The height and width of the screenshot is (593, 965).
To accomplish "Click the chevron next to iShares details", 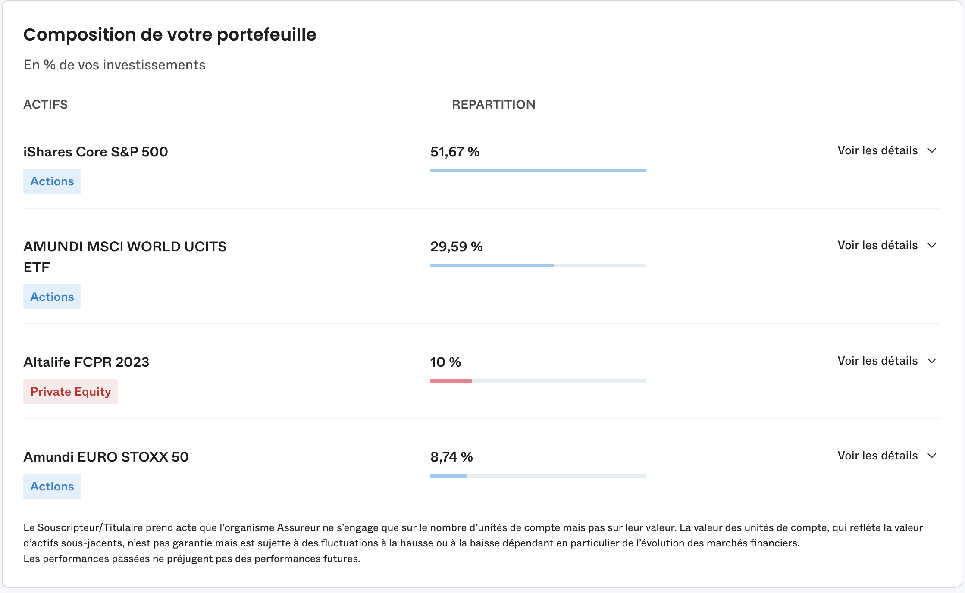I will 932,151.
